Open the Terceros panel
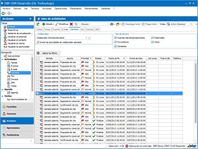This screenshot has width=198, height=149. click(x=17, y=114)
